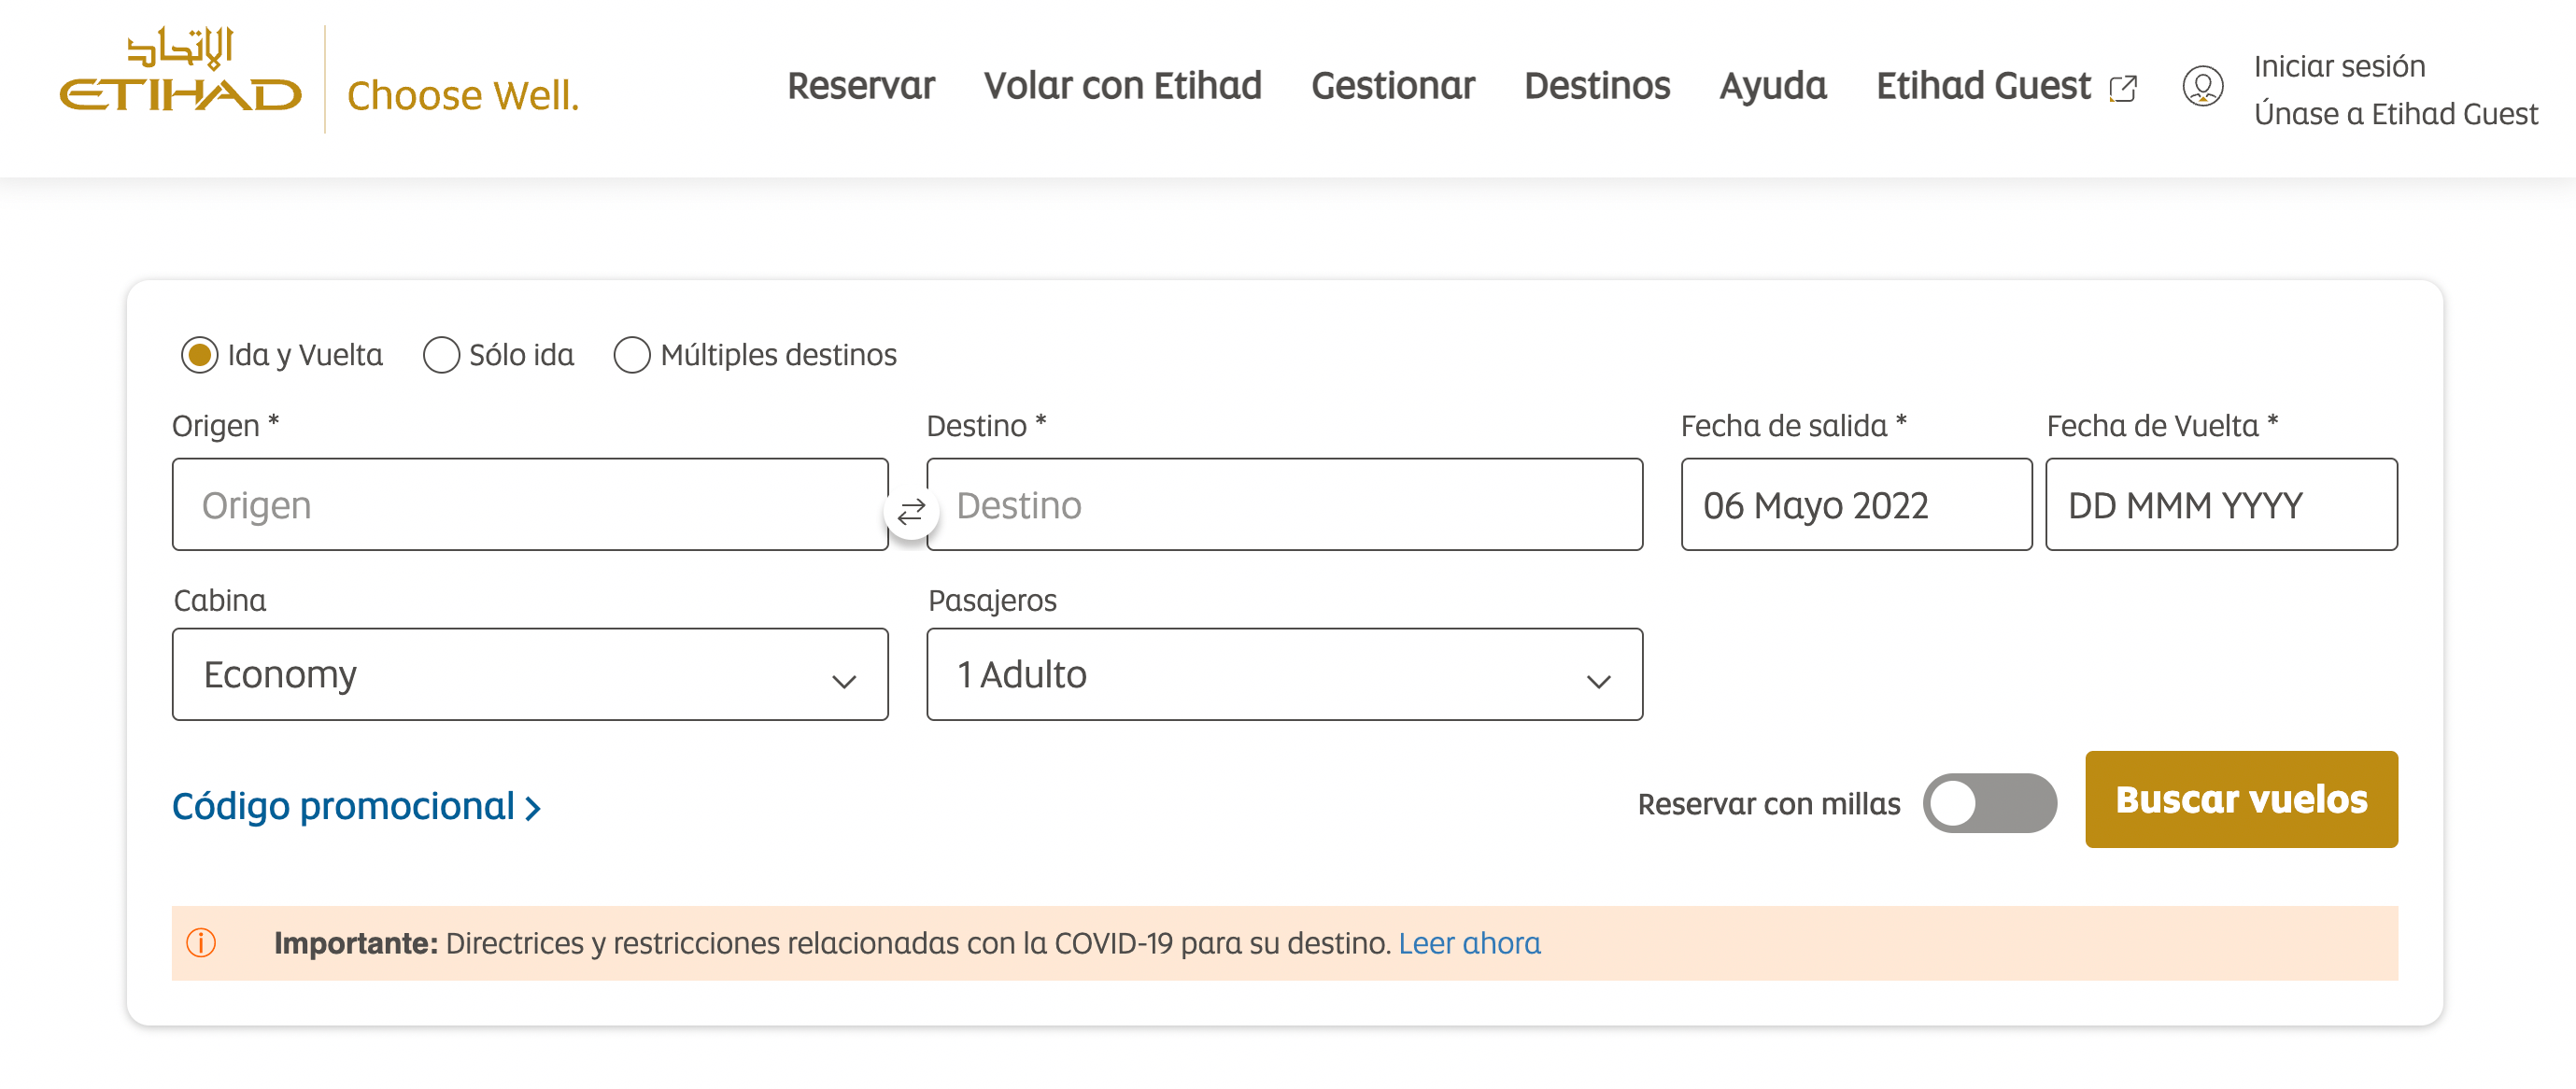This screenshot has height=1089, width=2576.
Task: Open the Pasajeros 1 Adulto dropdown
Action: pyautogui.click(x=1284, y=674)
